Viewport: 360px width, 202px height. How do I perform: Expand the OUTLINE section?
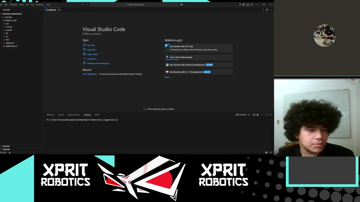point(6,146)
